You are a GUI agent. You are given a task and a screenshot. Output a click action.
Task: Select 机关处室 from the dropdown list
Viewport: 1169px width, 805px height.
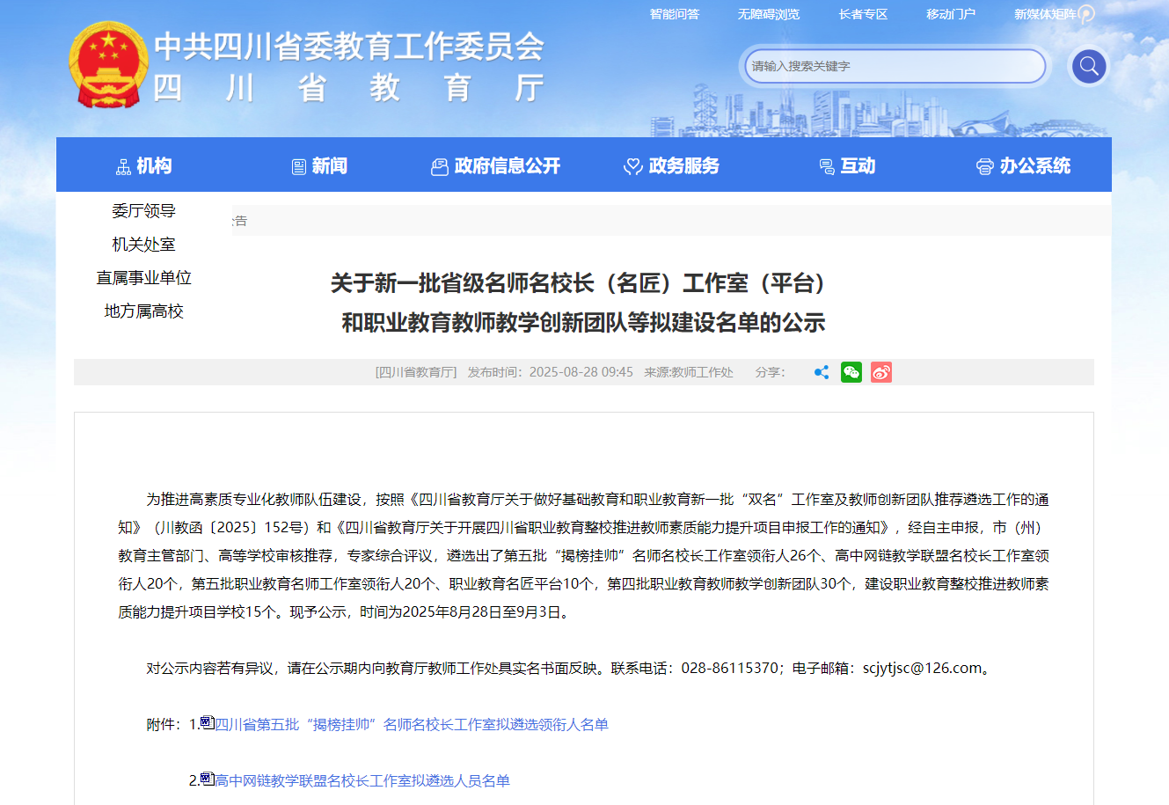pyautogui.click(x=144, y=245)
